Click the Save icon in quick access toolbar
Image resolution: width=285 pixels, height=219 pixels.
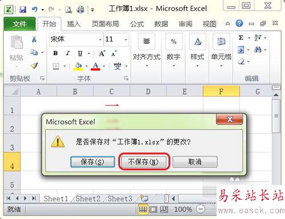[23, 9]
